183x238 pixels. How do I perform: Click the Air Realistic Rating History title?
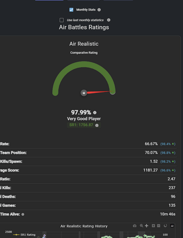coord(84,226)
